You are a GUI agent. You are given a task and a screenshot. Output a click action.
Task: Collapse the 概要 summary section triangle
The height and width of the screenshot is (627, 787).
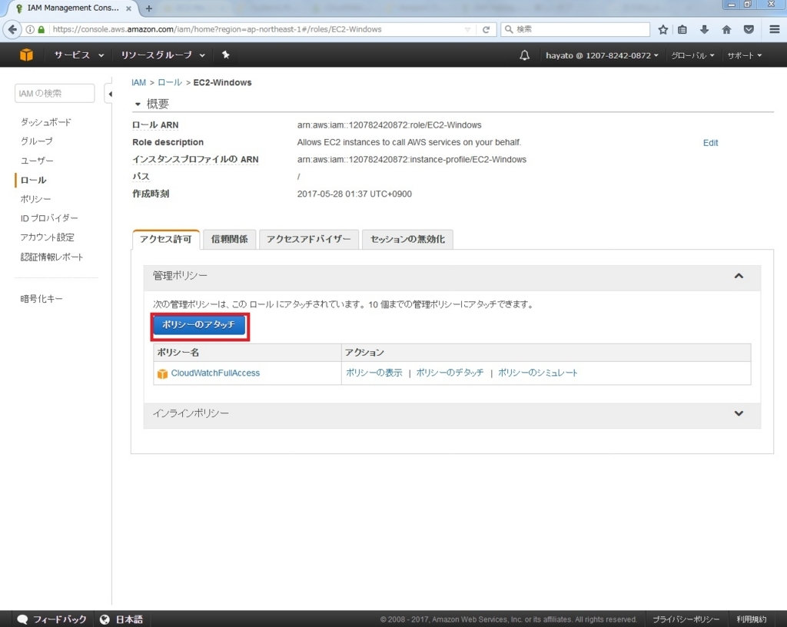click(138, 104)
